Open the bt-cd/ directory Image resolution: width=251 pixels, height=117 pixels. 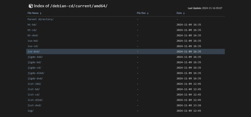[32, 30]
